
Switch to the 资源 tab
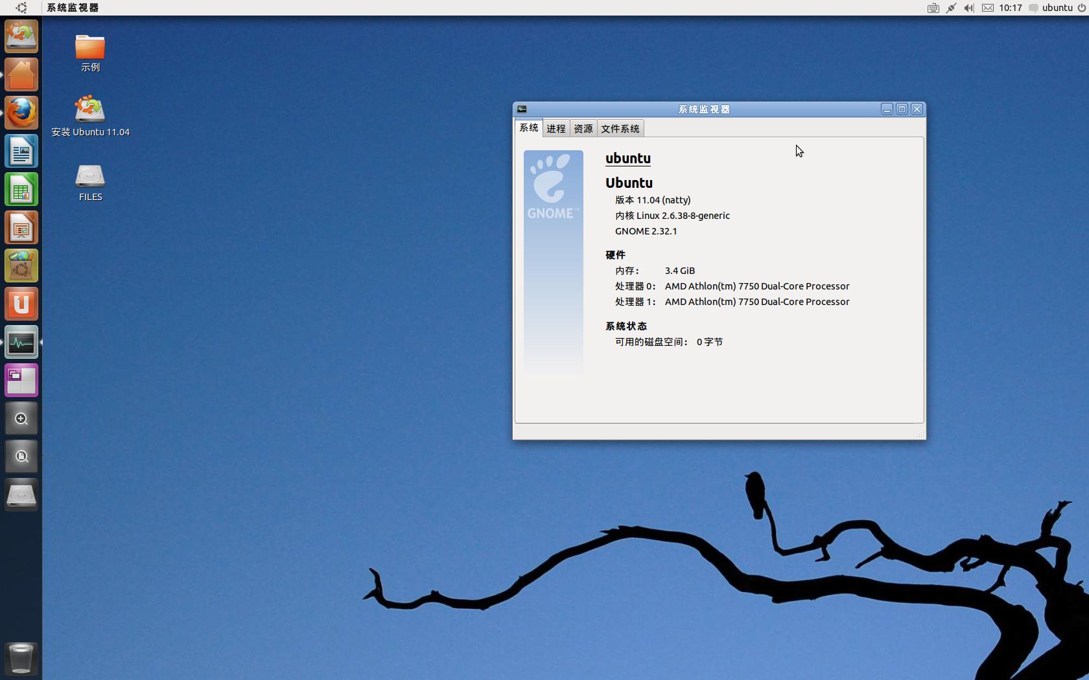[x=583, y=128]
